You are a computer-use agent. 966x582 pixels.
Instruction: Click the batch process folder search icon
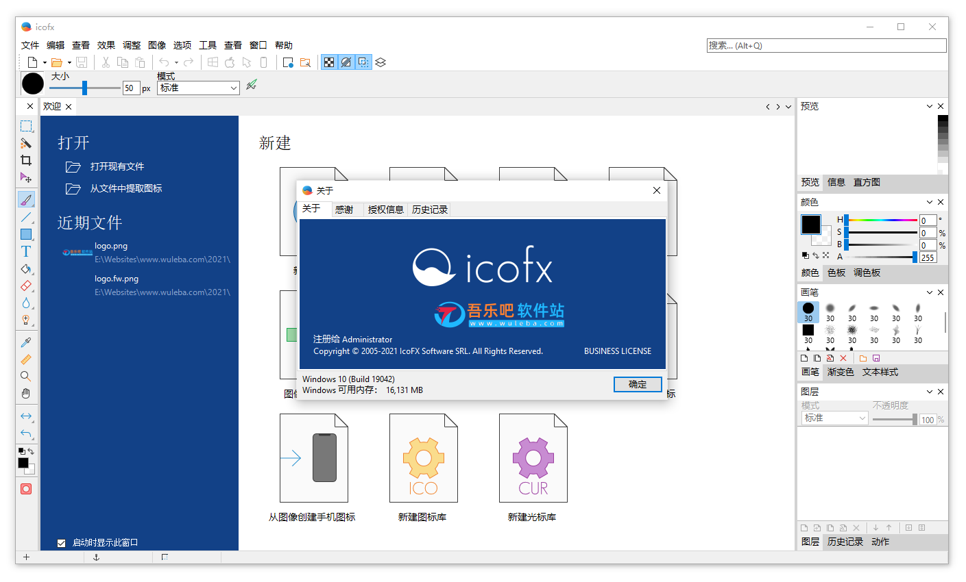click(305, 62)
